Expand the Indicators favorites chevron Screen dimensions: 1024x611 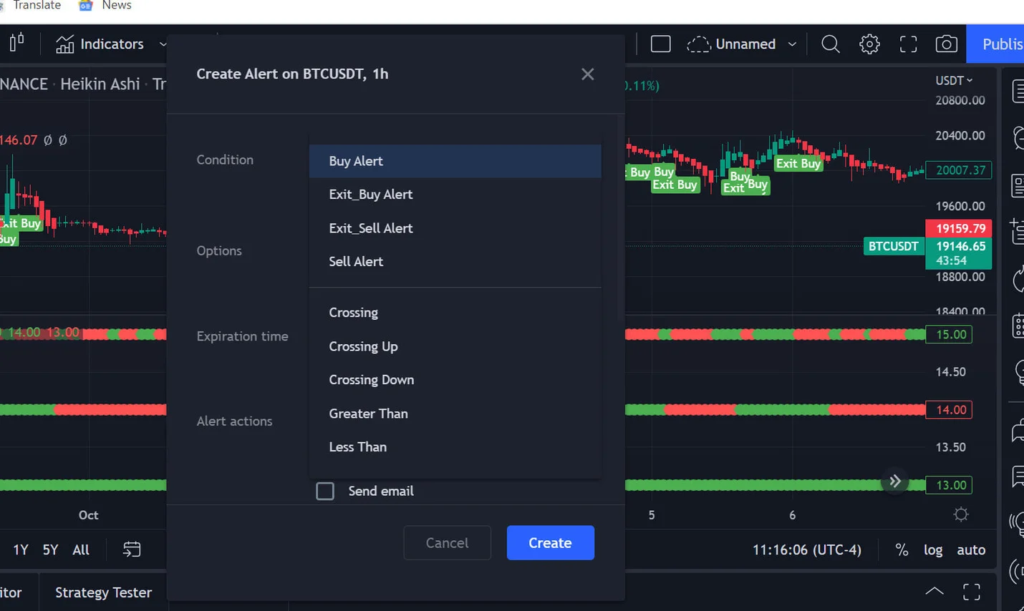tap(163, 44)
